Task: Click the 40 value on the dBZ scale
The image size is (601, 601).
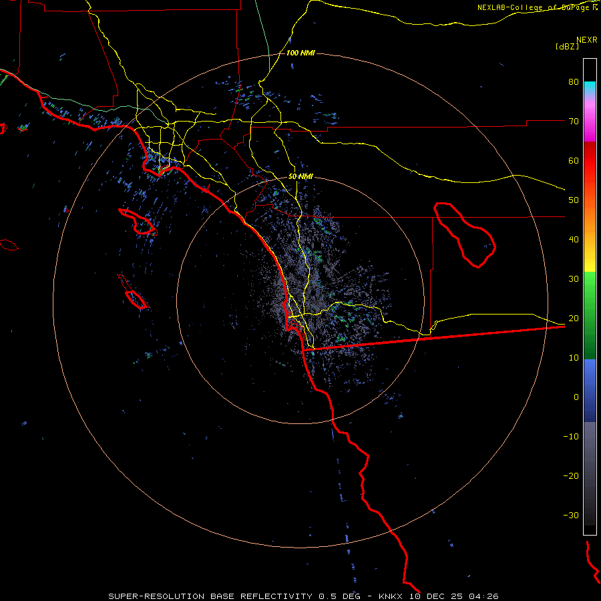Action: coord(574,240)
